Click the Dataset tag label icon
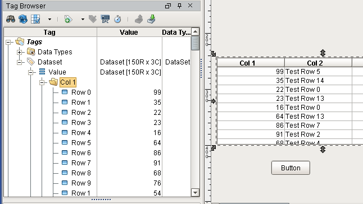Viewport: 363px width, 204px height. click(30, 62)
